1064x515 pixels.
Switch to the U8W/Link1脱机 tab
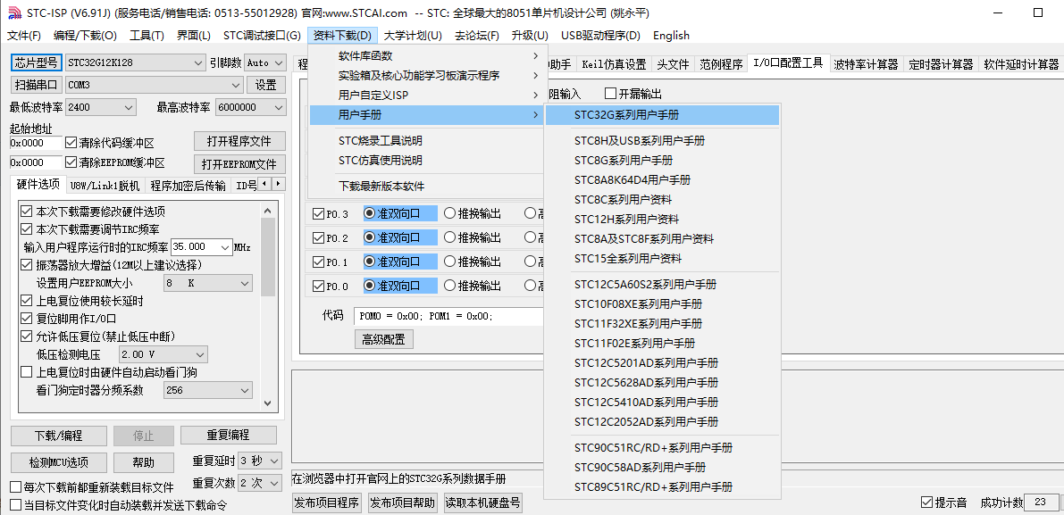tap(105, 186)
